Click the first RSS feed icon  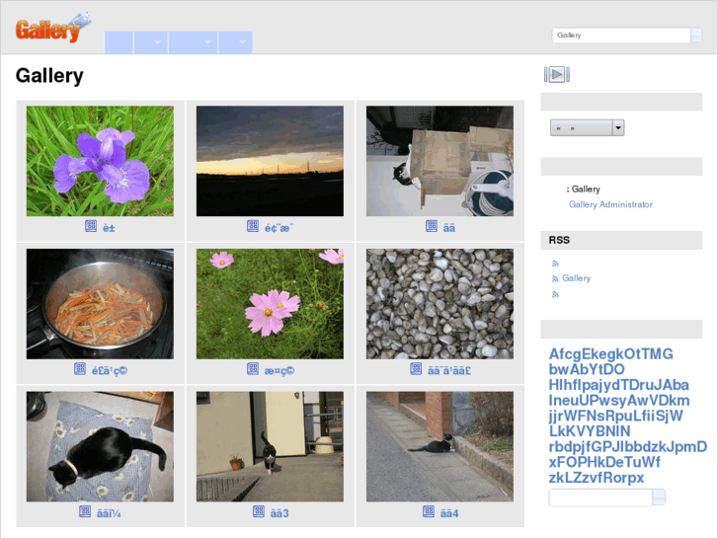click(x=555, y=264)
